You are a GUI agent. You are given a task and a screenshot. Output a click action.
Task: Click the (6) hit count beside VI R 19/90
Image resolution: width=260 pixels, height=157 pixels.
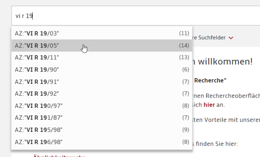[x=186, y=69]
